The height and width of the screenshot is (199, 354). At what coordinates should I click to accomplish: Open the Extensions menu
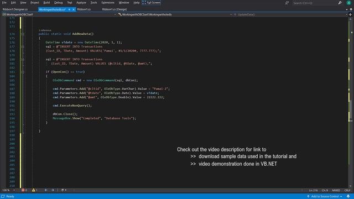[108, 3]
